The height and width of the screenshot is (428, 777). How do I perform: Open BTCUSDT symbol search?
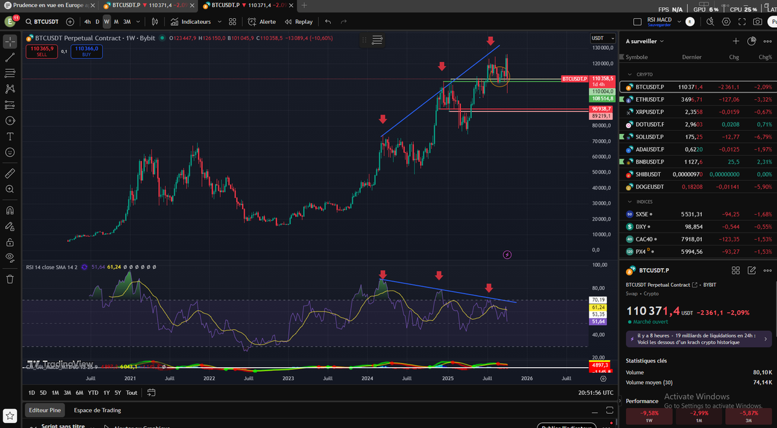42,21
